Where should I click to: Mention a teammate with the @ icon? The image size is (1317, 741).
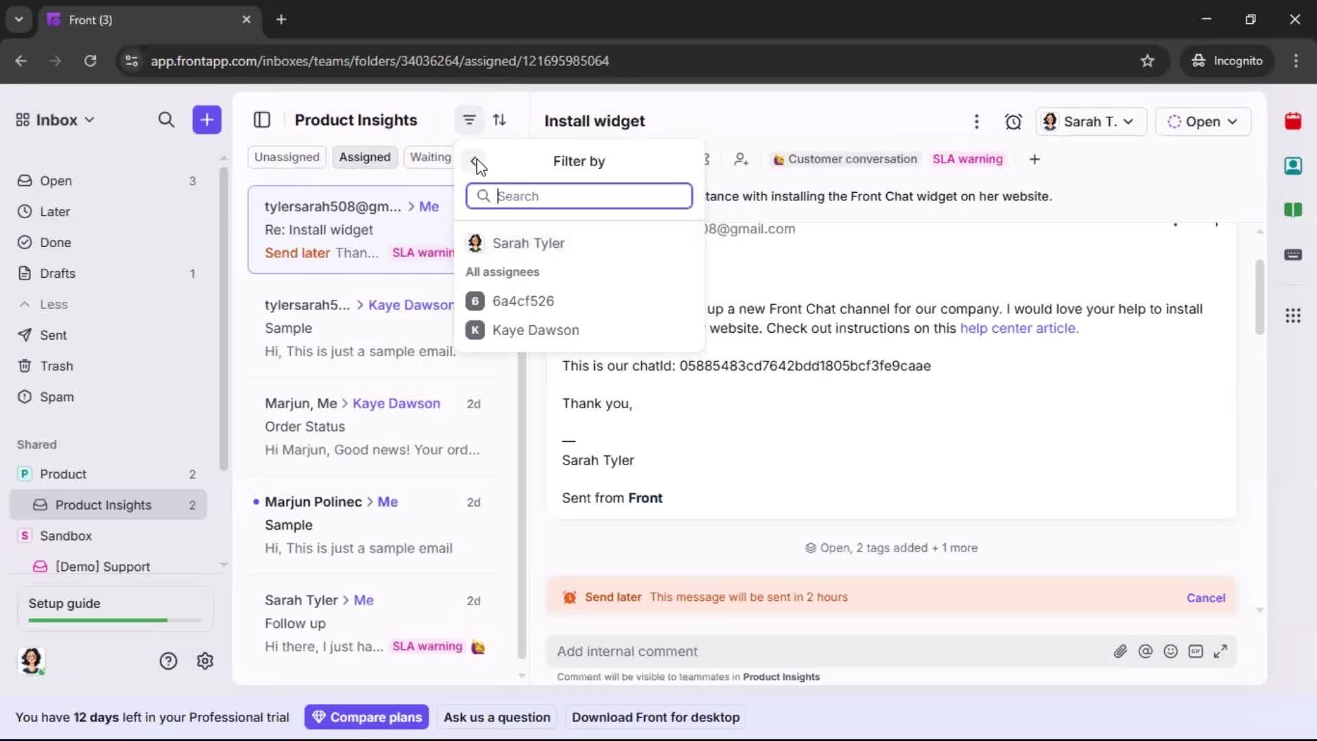coord(1146,651)
